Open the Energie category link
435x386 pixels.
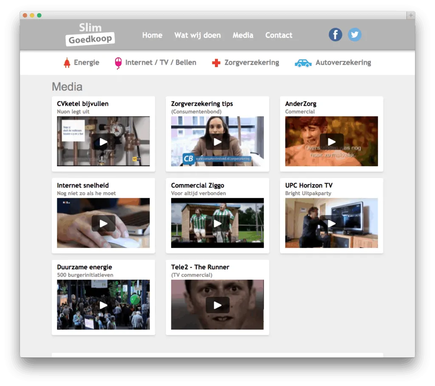click(87, 62)
